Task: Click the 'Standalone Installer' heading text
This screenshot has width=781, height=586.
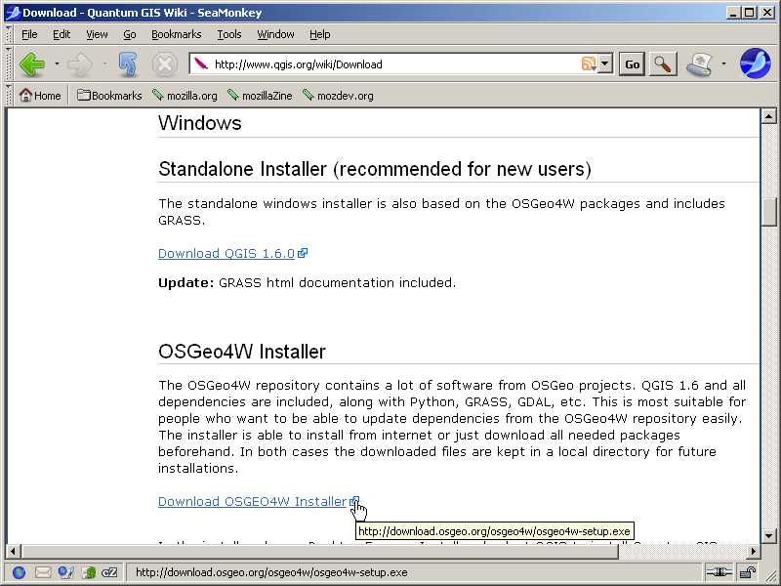Action: pos(375,169)
